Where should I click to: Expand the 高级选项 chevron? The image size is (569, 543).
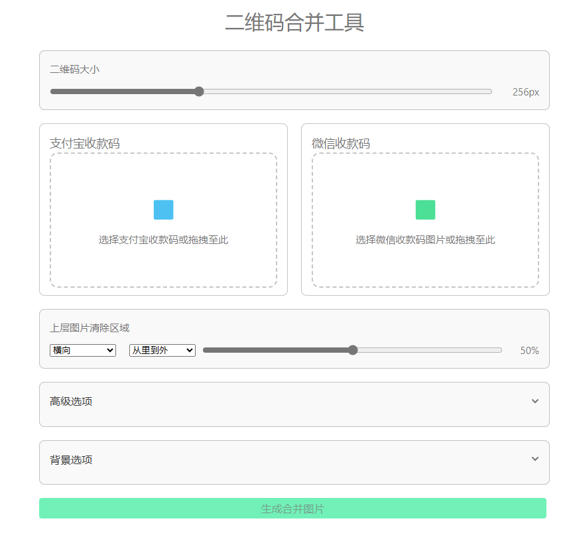coord(535,401)
